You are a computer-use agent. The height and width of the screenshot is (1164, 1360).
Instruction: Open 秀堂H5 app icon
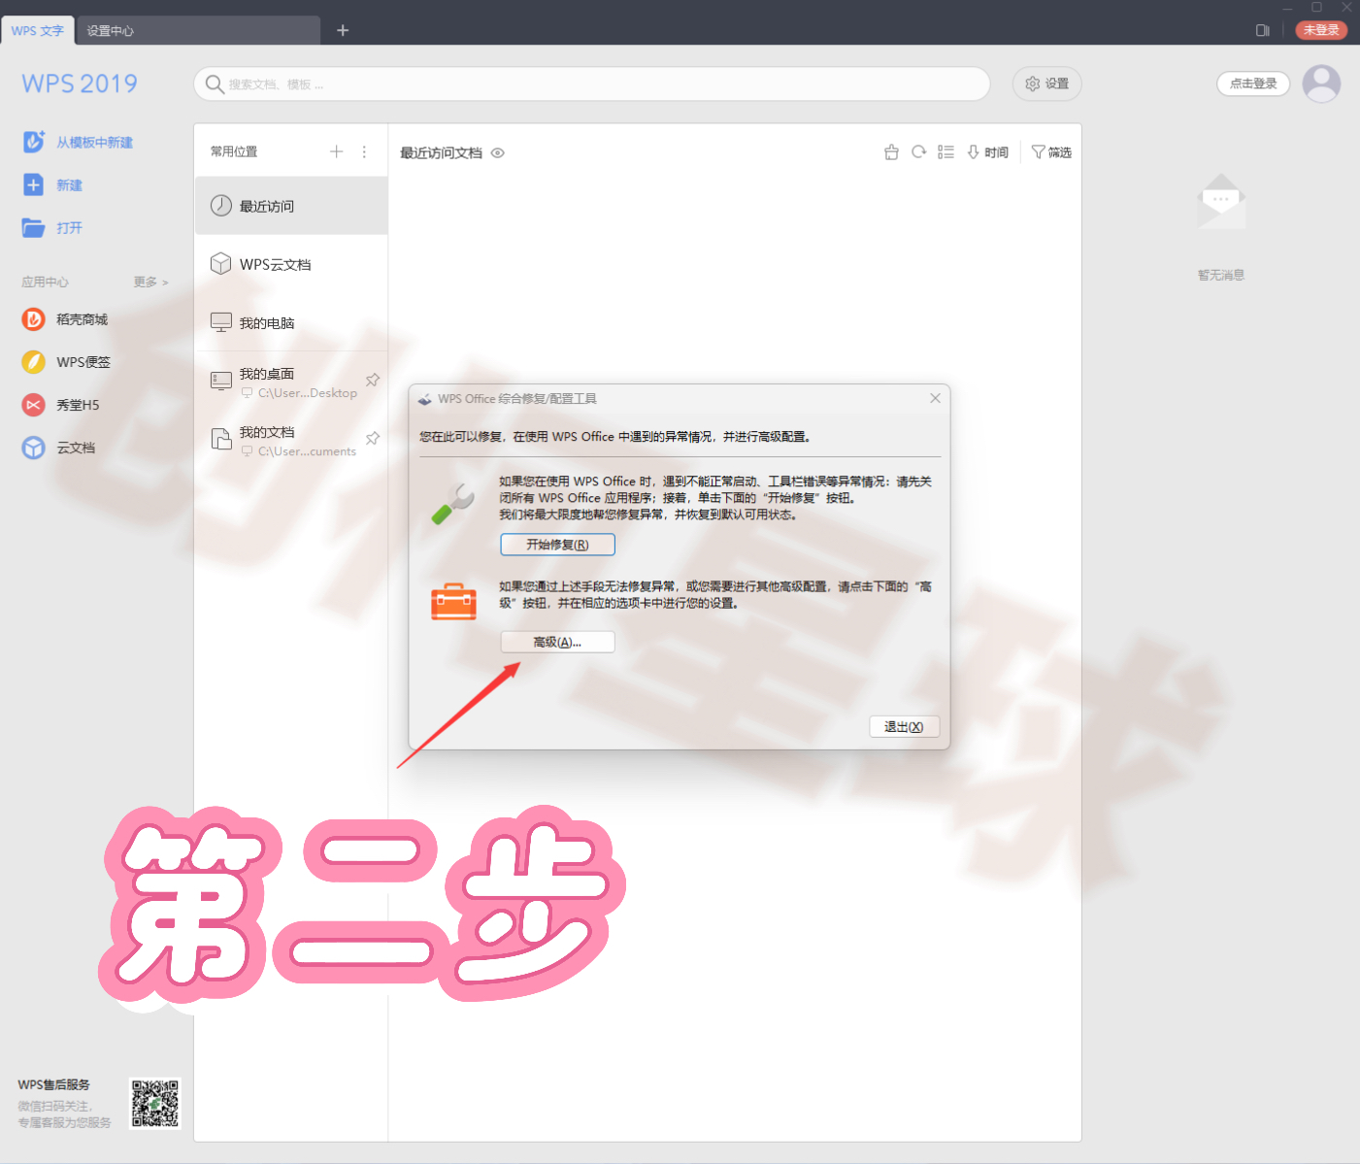coord(34,405)
